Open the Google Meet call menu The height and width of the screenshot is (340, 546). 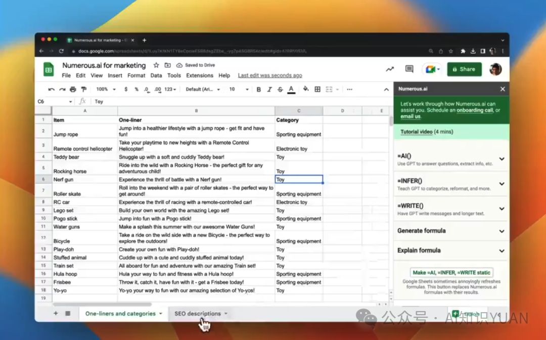tap(432, 69)
